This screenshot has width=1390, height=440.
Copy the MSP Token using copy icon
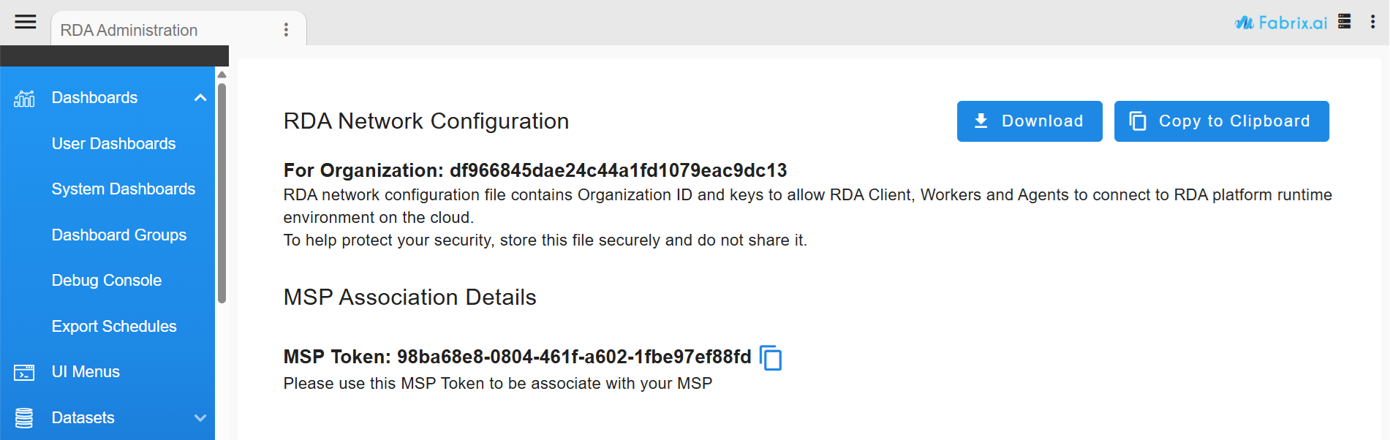[771, 358]
